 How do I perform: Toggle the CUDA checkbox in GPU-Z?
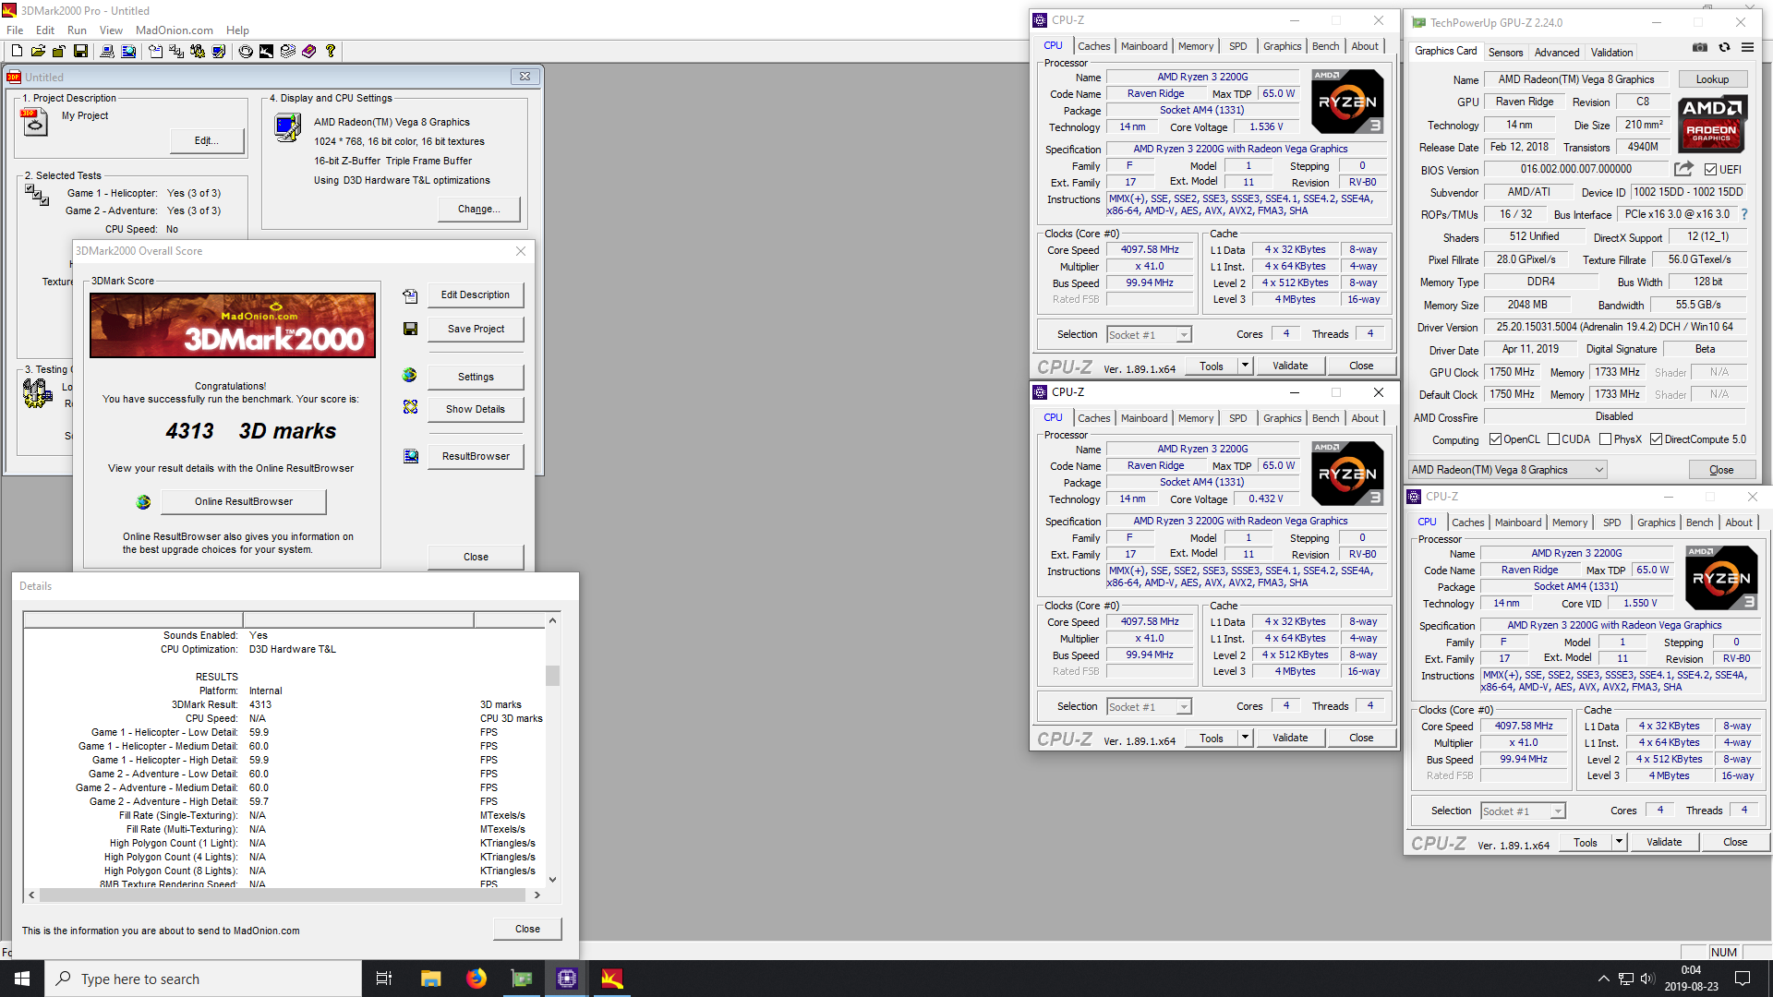tap(1553, 439)
